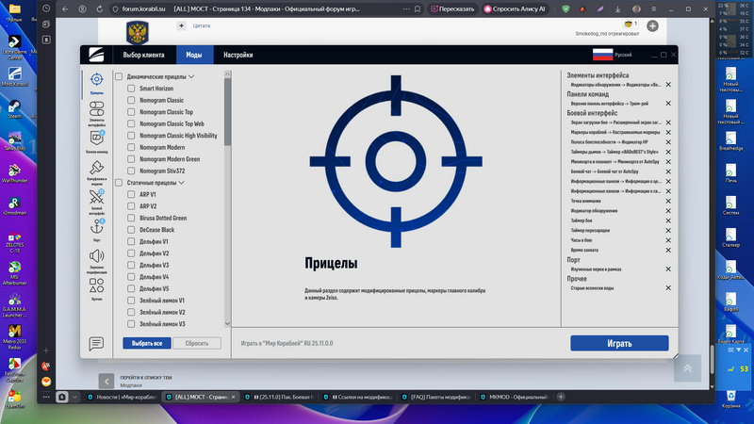Enable the Smart Horizon checkbox
Viewport: 754px width, 424px height.
(x=132, y=88)
